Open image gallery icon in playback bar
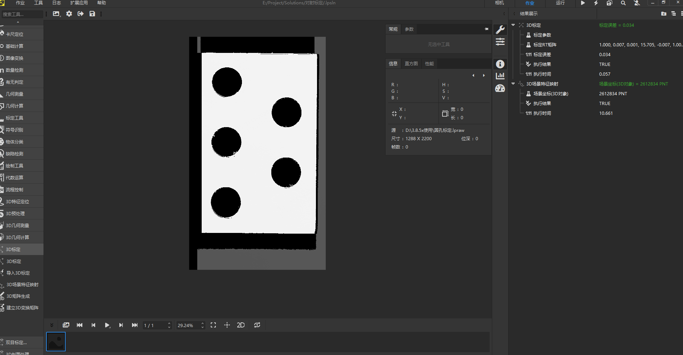The width and height of the screenshot is (683, 355). [x=66, y=325]
